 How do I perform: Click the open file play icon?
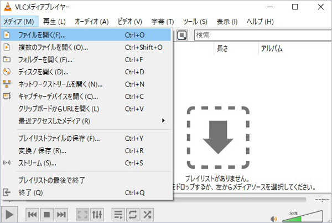7,34
